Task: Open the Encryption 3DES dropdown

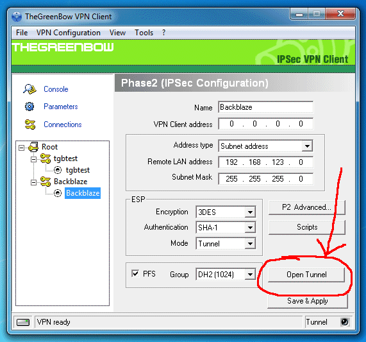Action: (250, 212)
